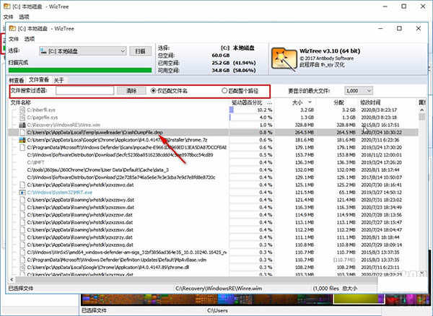433x316 pixels.
Task: Click the file icon of the 112.2 MB .dat row
Action: (x=22, y=229)
